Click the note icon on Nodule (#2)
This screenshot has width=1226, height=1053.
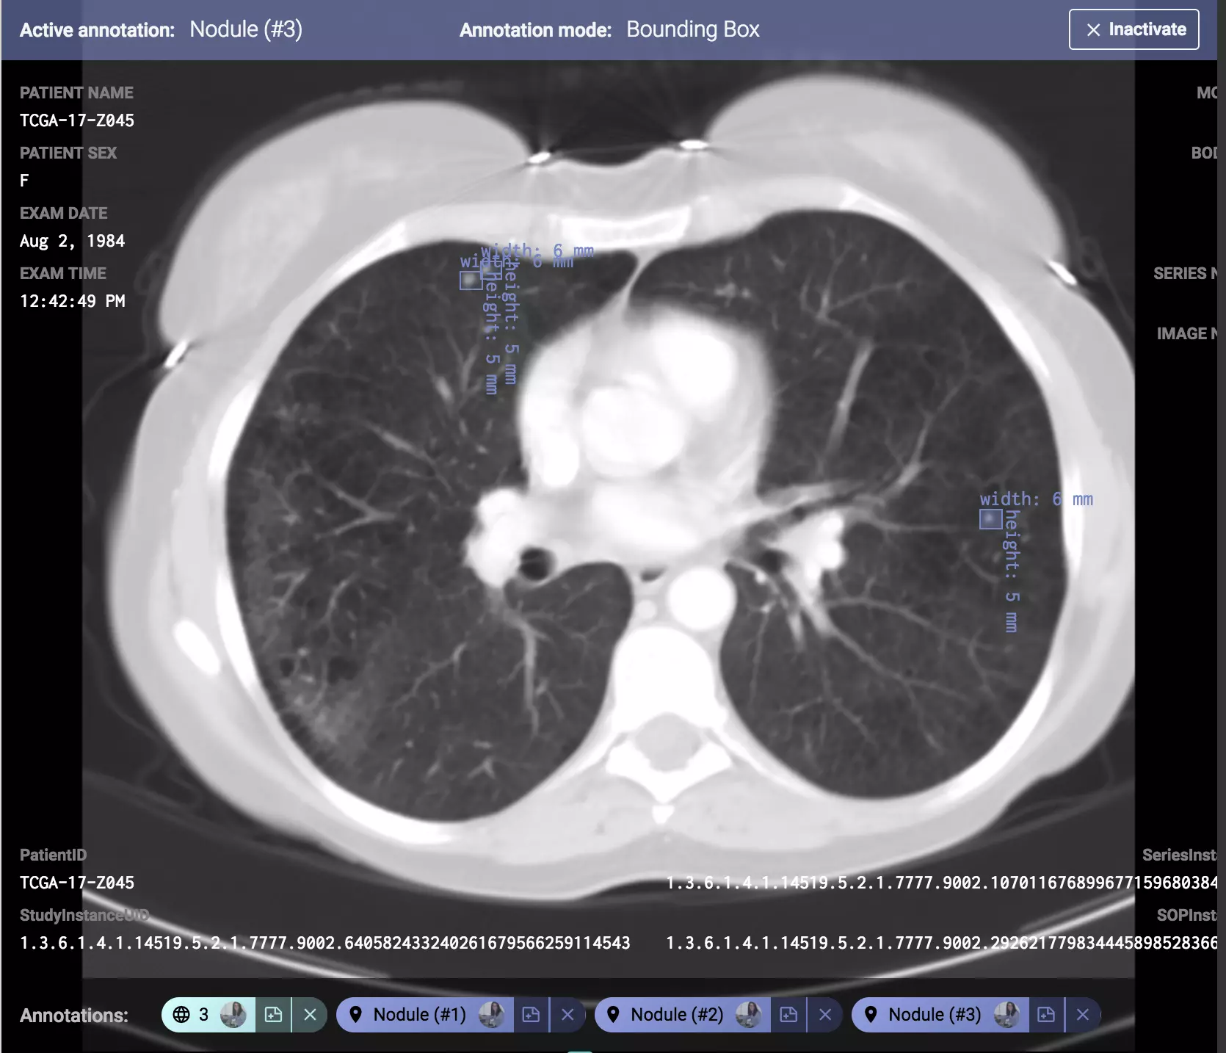788,1015
